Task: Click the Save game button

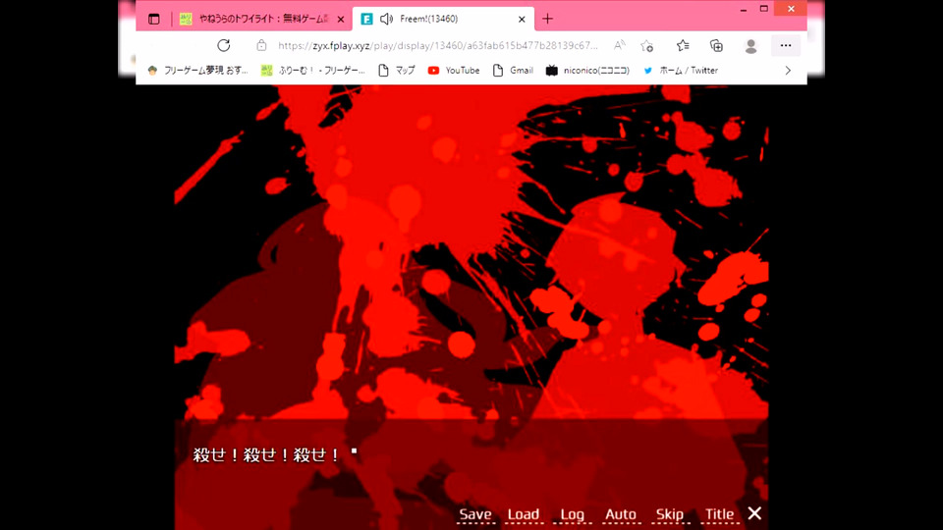Action: [x=475, y=514]
